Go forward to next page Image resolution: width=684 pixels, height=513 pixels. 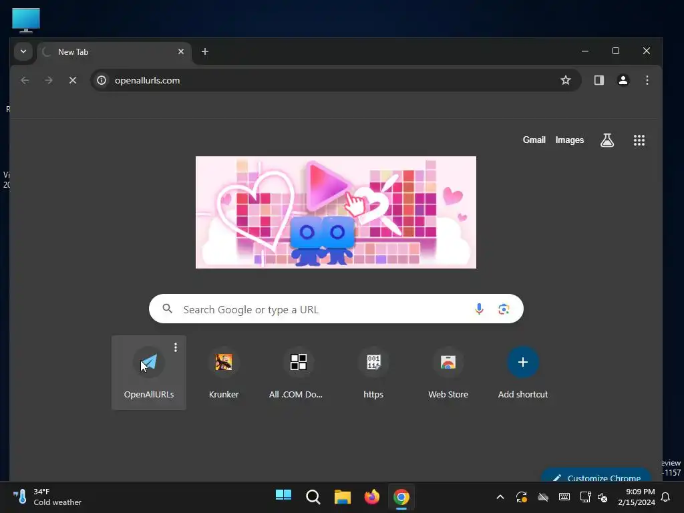point(49,80)
